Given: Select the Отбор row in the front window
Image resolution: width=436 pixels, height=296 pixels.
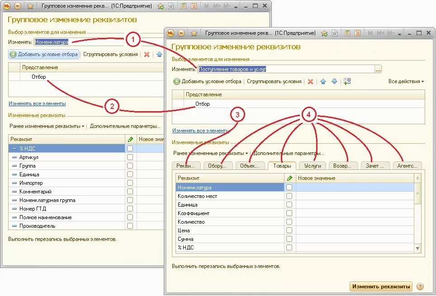Looking at the screenshot, I should point(299,104).
